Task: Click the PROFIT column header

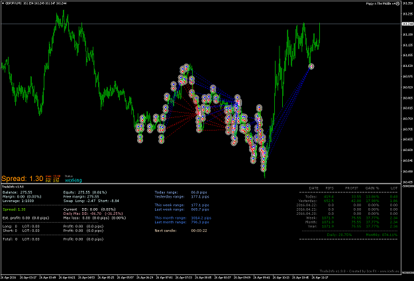Action: tap(352, 188)
